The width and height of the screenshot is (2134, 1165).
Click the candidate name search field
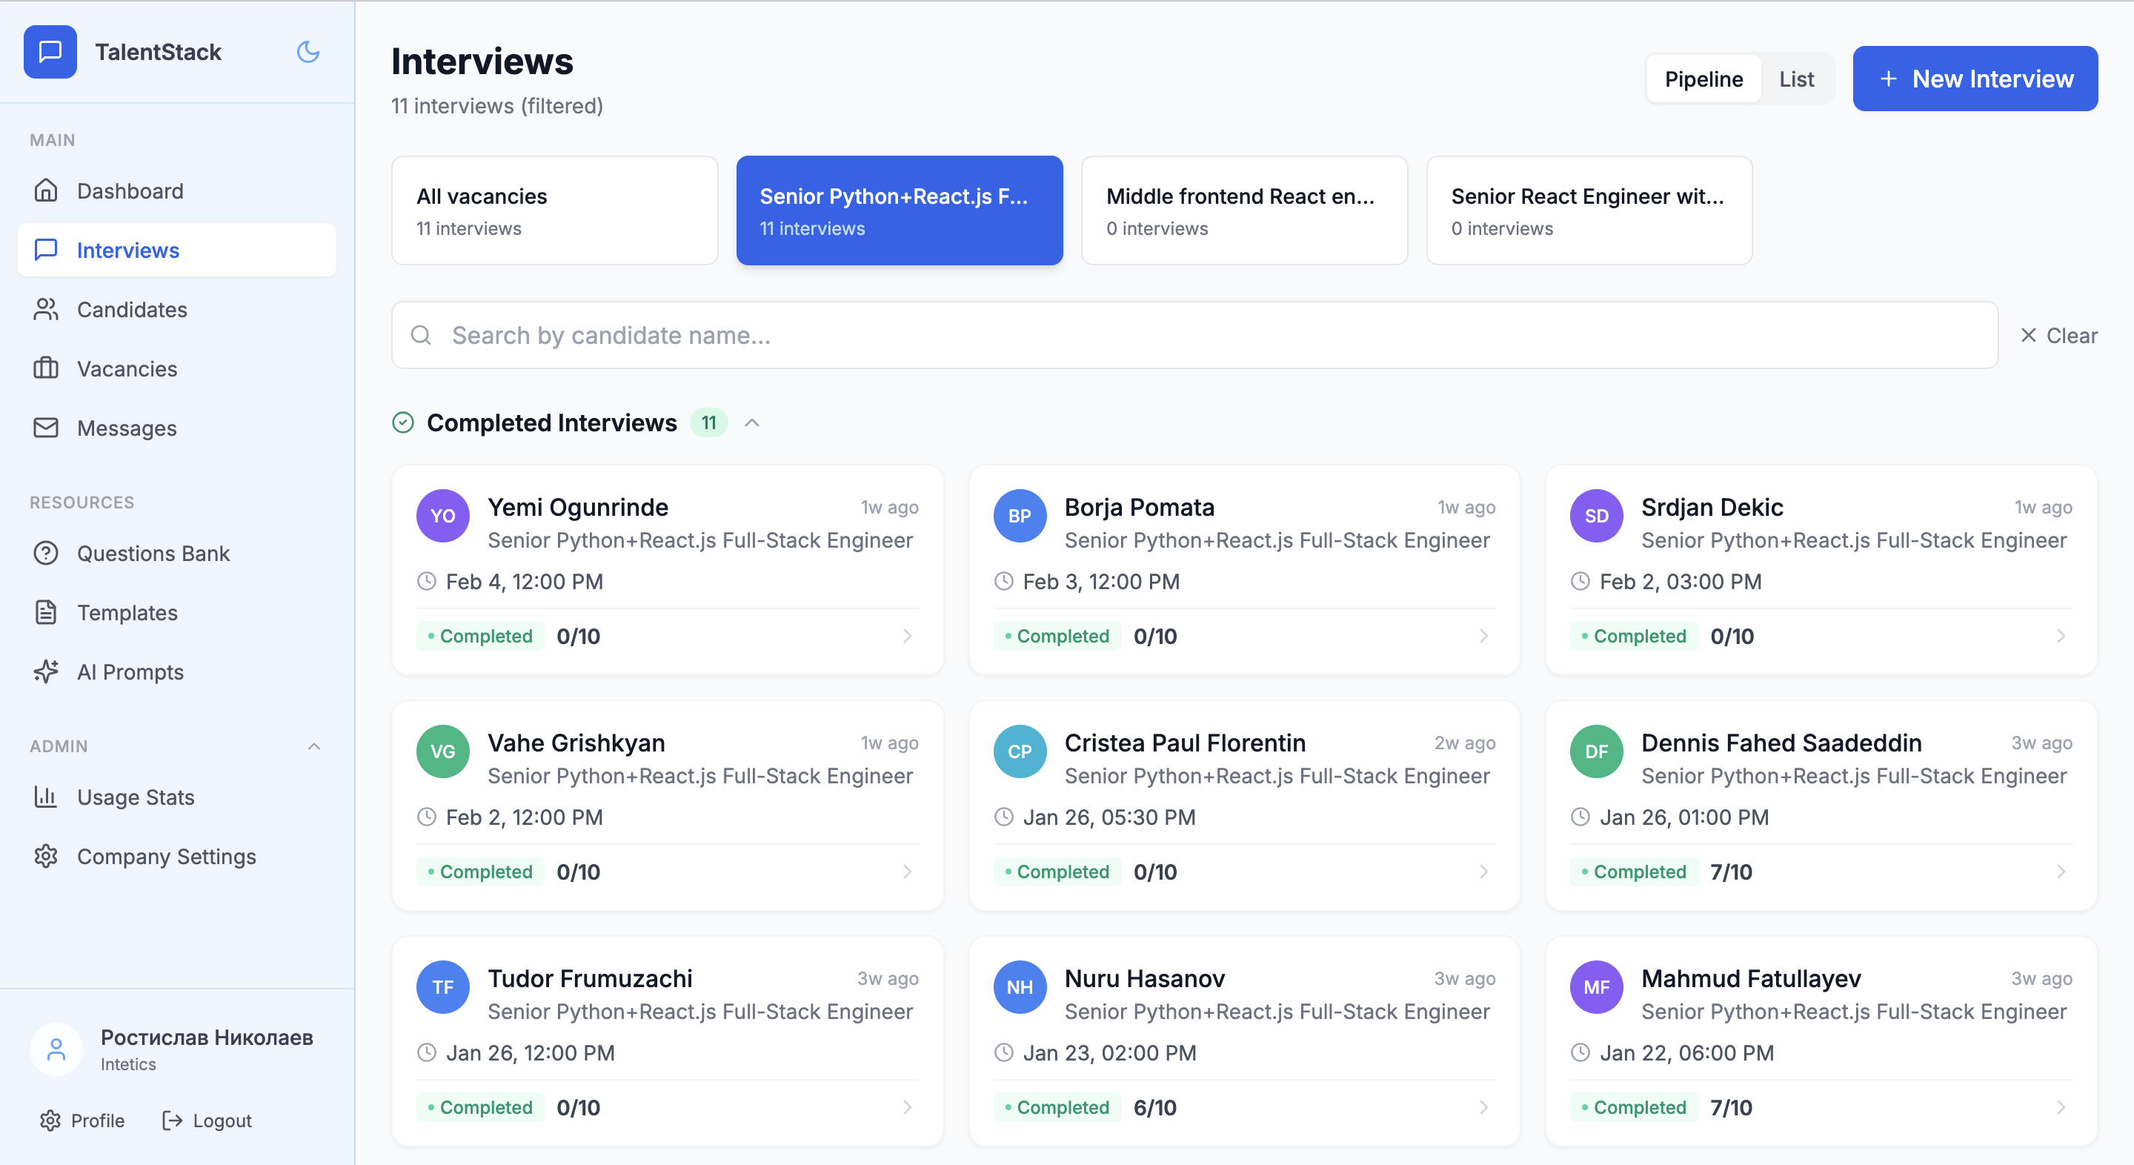1193,335
